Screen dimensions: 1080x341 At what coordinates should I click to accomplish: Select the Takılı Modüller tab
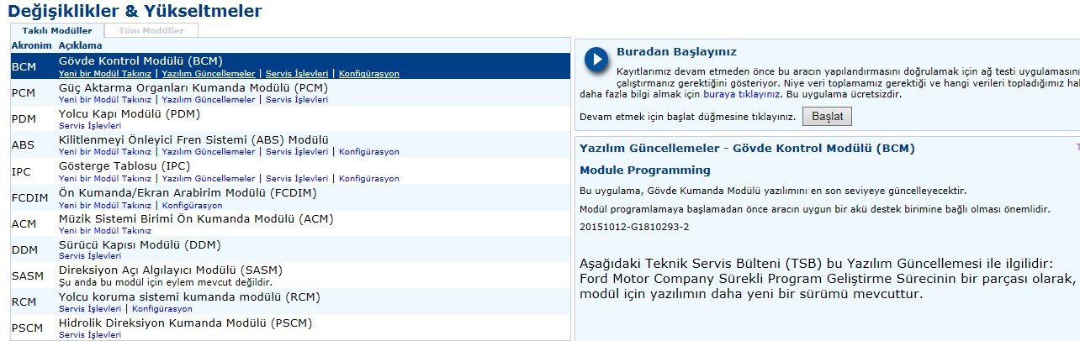pyautogui.click(x=57, y=30)
